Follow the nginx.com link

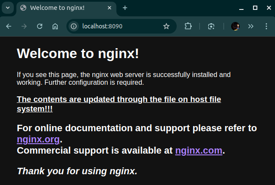[199, 151]
